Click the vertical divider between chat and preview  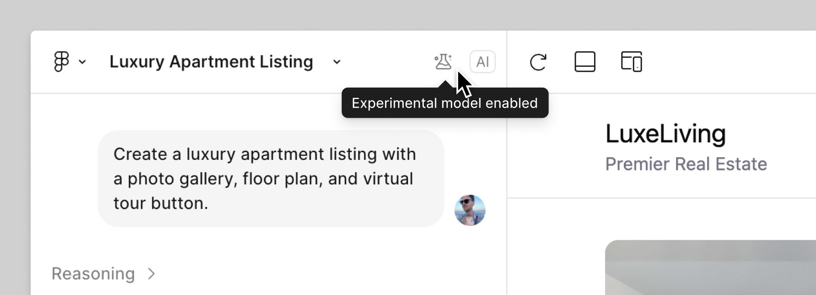click(507, 170)
